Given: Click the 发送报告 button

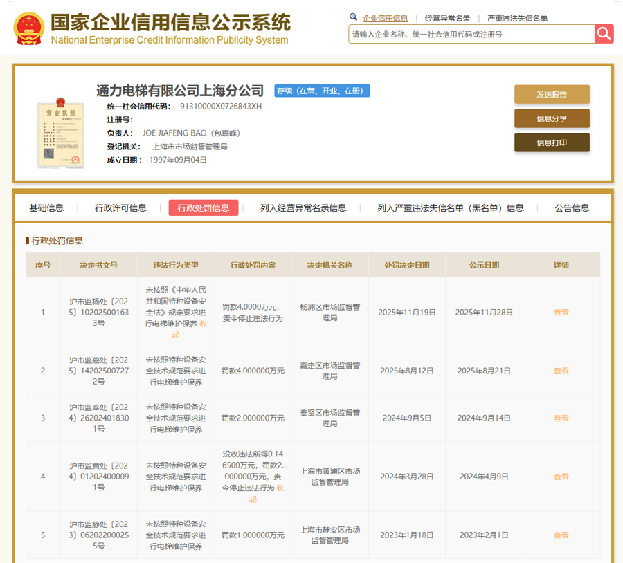Looking at the screenshot, I should click(x=552, y=95).
